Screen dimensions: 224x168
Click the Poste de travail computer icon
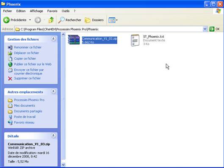[10, 117]
